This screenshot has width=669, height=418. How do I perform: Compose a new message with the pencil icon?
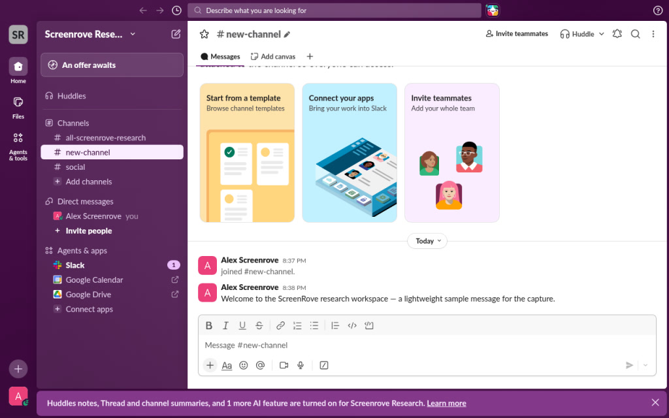tap(176, 34)
